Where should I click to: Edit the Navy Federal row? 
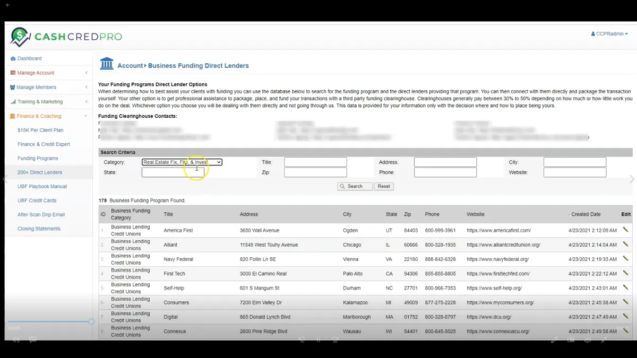point(625,258)
